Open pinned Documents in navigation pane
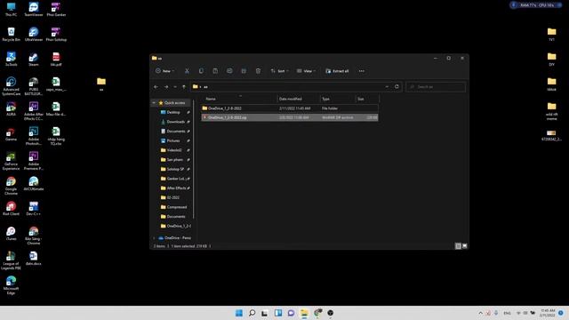This screenshot has width=569, height=320. (x=176, y=132)
